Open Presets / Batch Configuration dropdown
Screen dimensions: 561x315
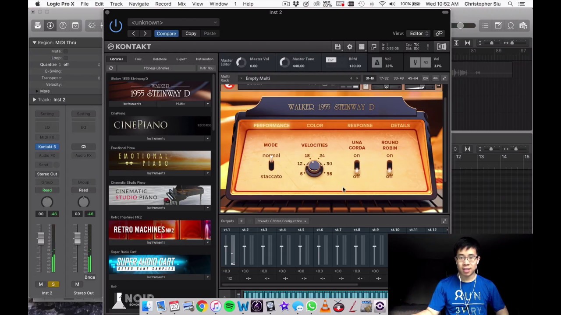[x=281, y=221]
